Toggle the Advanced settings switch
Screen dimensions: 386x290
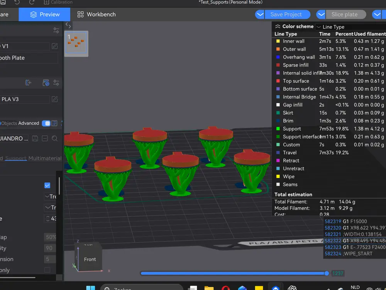pyautogui.click(x=46, y=123)
